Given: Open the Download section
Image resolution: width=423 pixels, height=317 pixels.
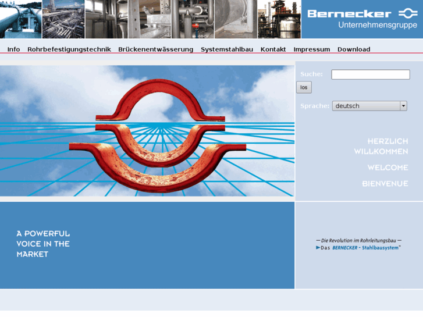Looking at the screenshot, I should (354, 49).
